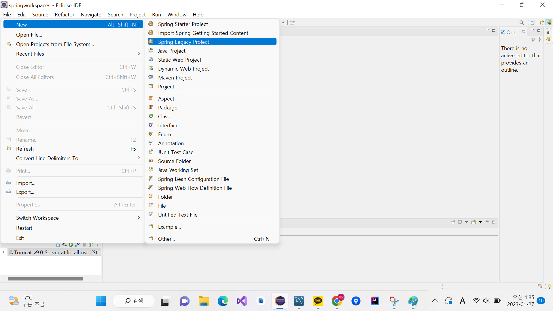This screenshot has height=311, width=553.
Task: Click the Restore icon in right trim
Action: (548, 32)
